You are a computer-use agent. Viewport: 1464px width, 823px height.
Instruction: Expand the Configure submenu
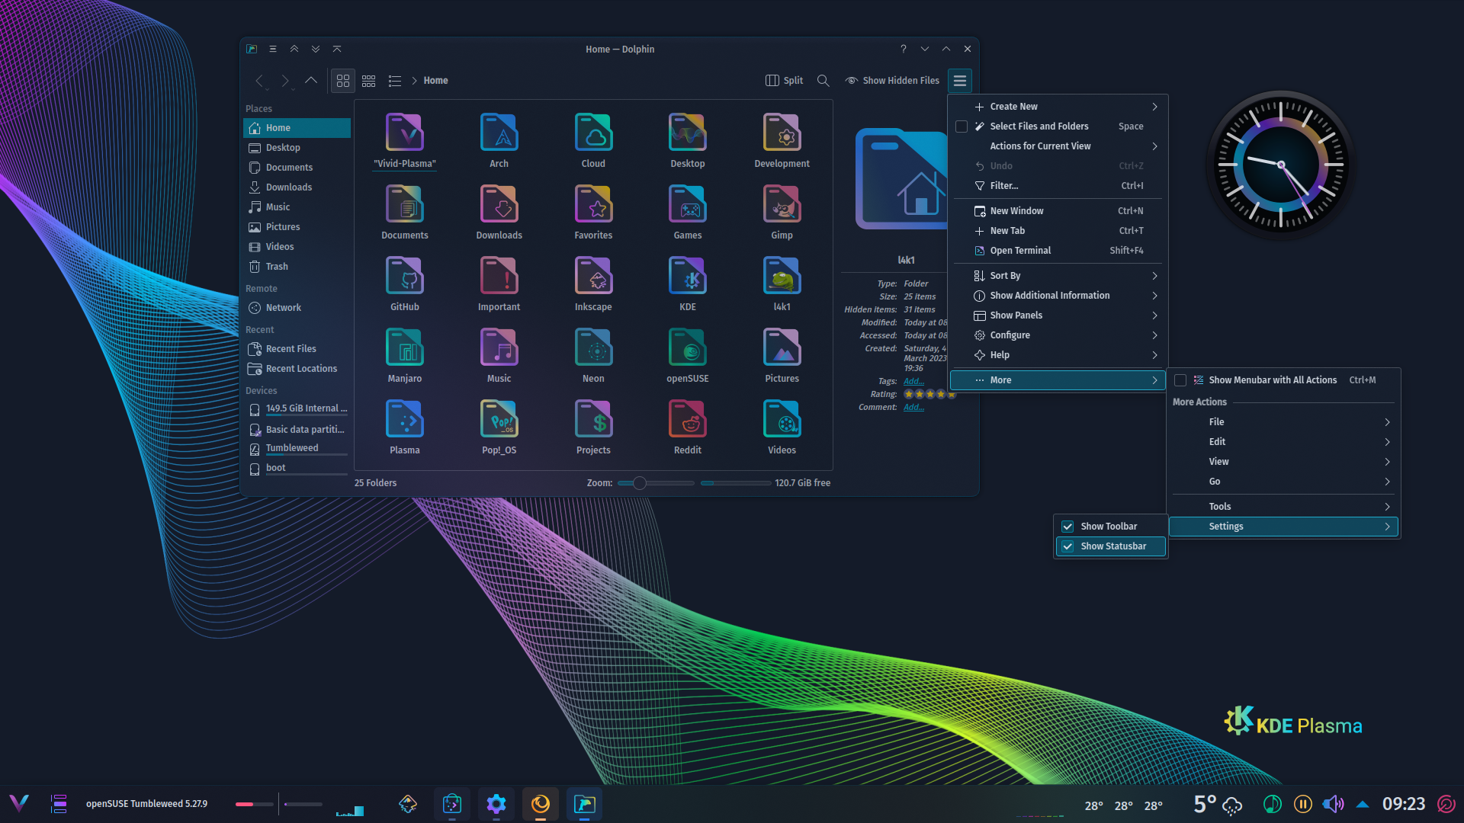click(x=1058, y=335)
